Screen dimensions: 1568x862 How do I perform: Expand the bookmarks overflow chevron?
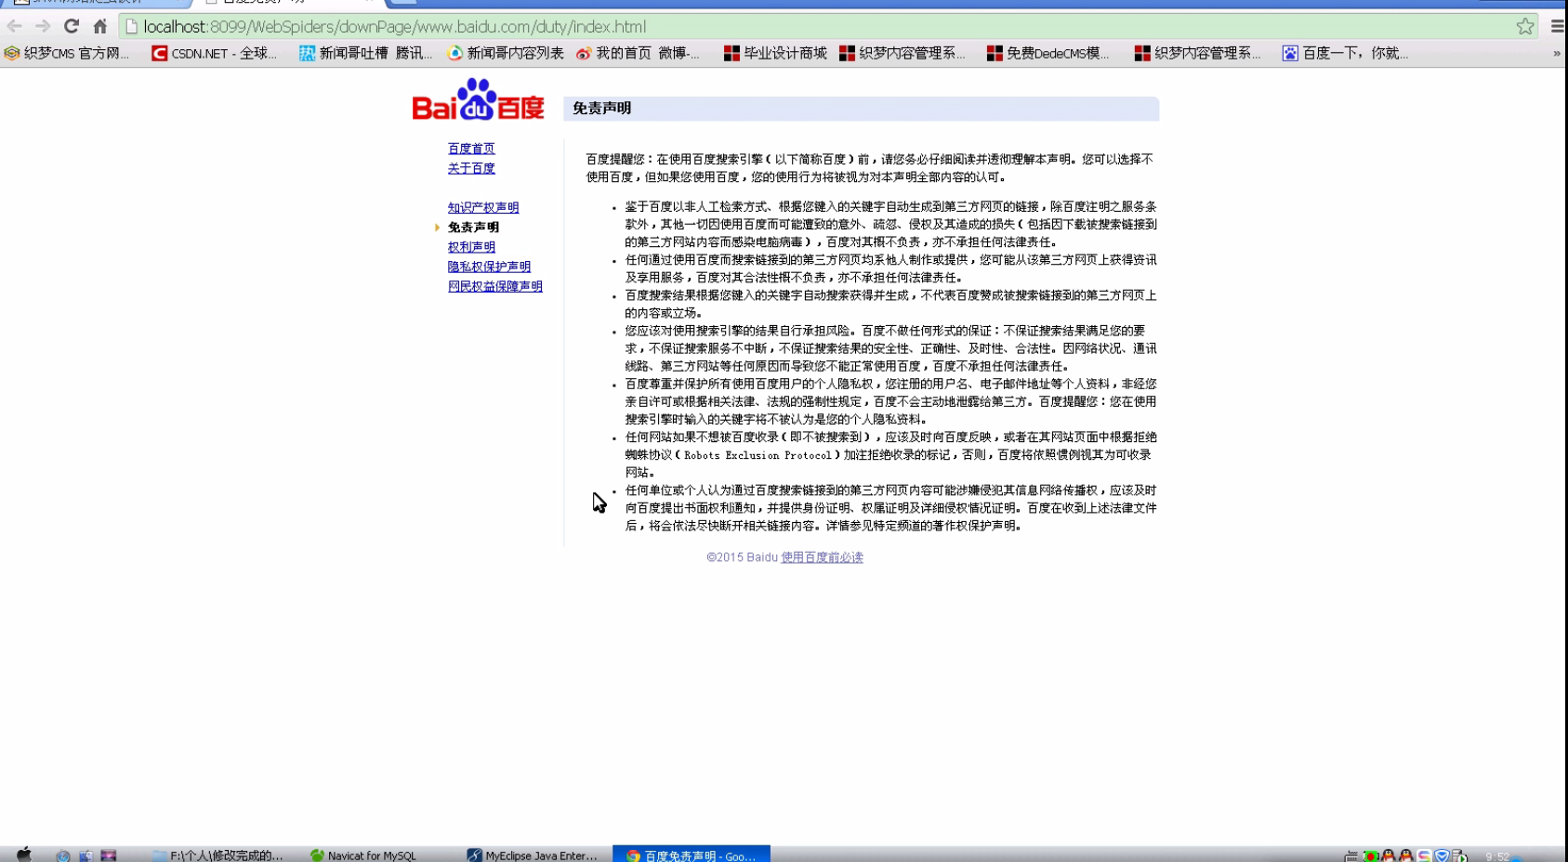[x=1557, y=54]
